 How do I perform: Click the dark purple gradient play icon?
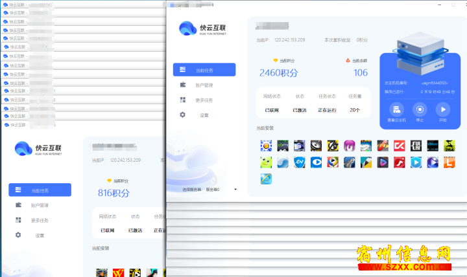(383, 162)
